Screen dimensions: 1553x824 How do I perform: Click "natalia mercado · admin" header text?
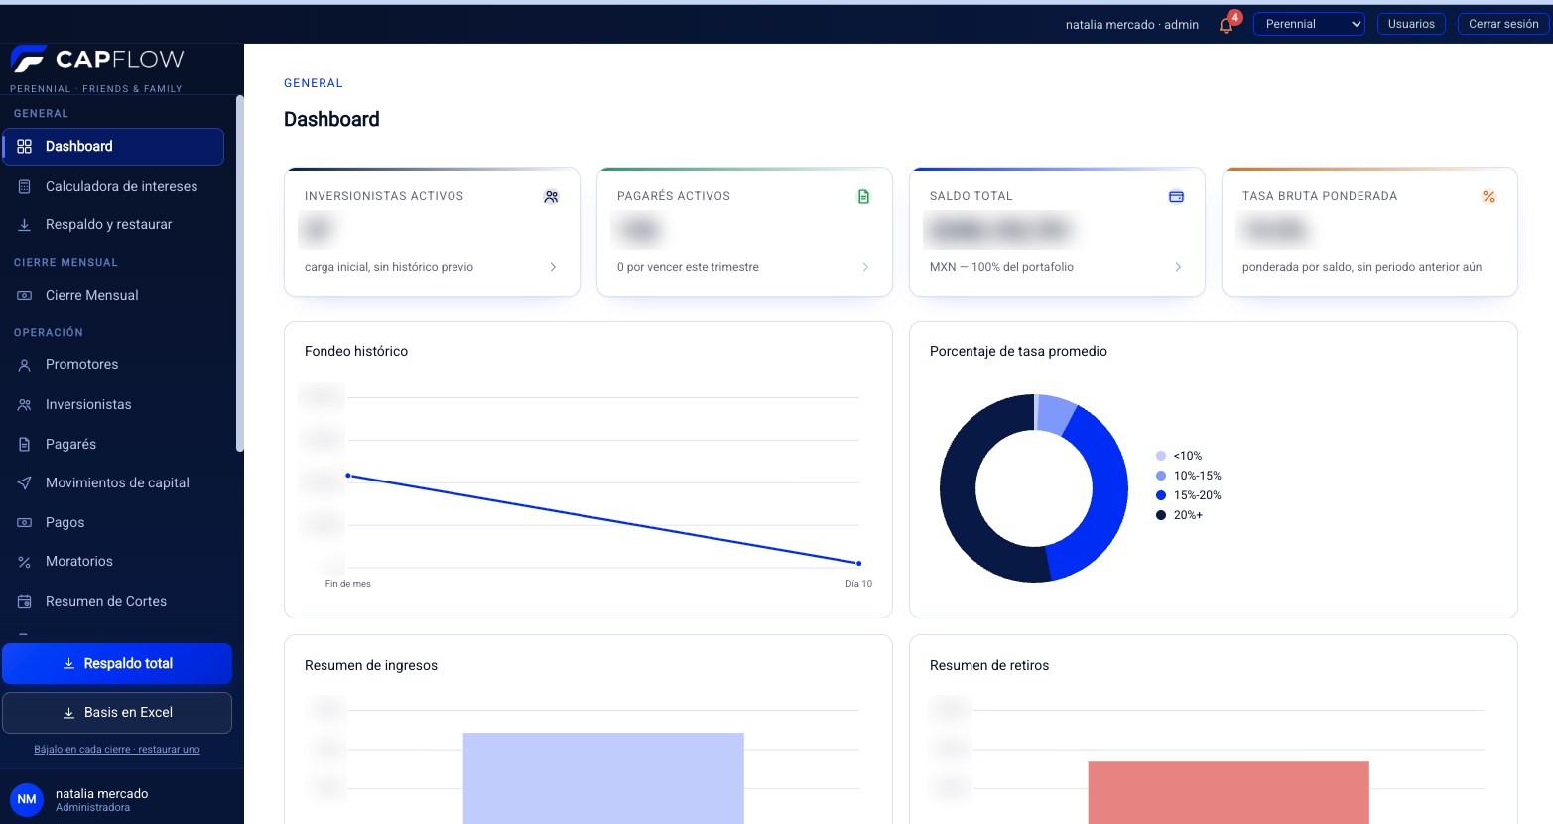pyautogui.click(x=1132, y=25)
